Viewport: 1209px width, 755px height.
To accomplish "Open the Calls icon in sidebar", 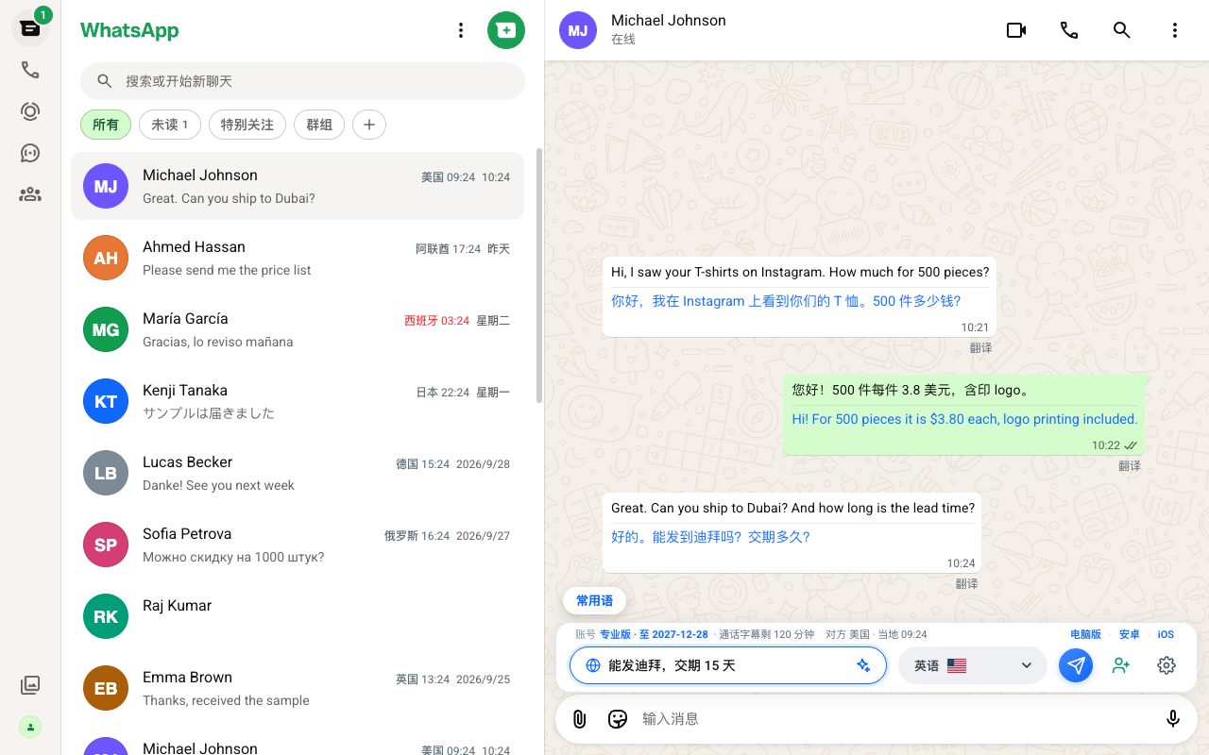I will point(30,70).
